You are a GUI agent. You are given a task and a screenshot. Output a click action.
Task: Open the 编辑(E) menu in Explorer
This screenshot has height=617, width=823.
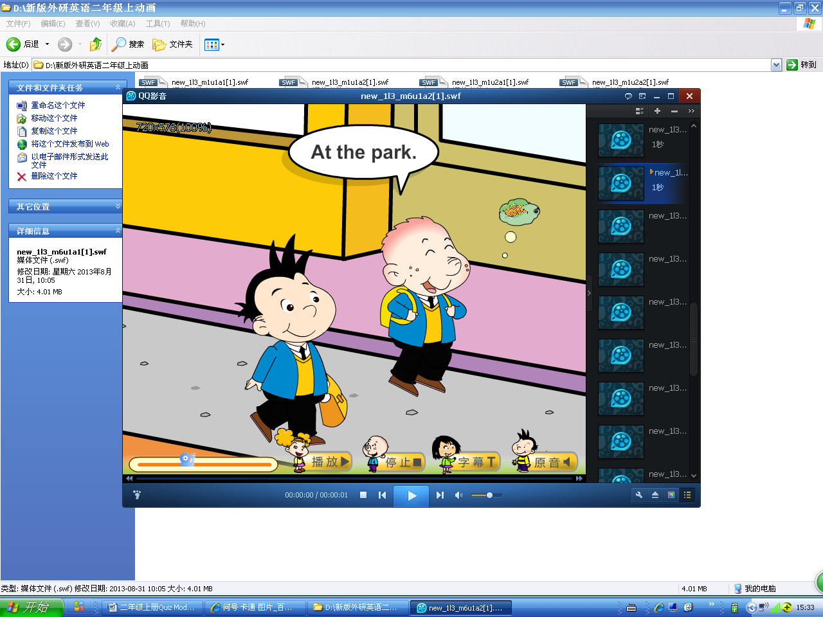tap(53, 24)
